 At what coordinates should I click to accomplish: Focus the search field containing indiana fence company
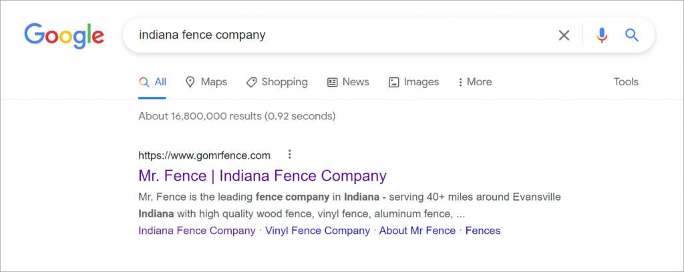(x=340, y=35)
